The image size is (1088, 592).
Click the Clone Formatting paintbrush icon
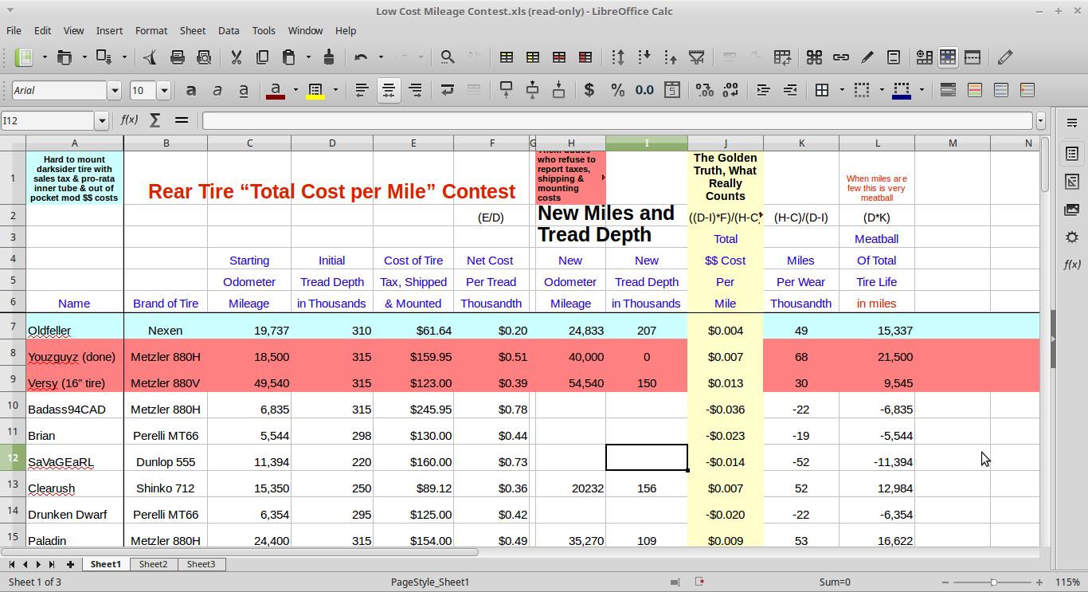coord(329,57)
